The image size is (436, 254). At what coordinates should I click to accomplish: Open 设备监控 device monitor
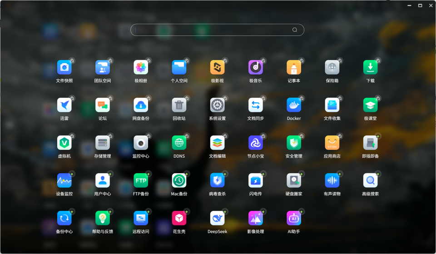click(x=64, y=180)
